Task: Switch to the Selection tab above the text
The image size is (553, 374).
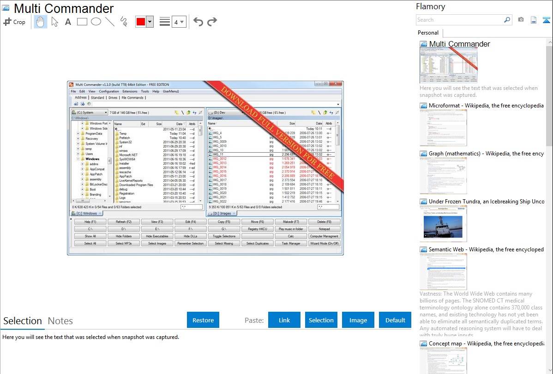Action: click(23, 321)
